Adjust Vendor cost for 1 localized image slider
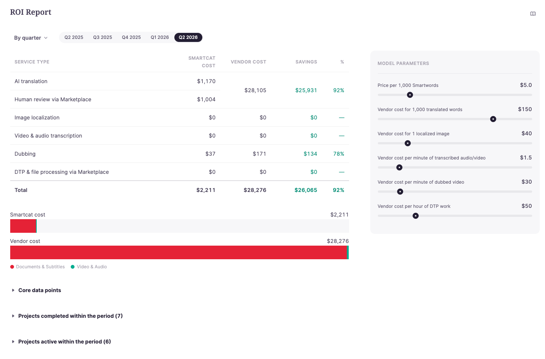This screenshot has width=545, height=359. point(408,143)
